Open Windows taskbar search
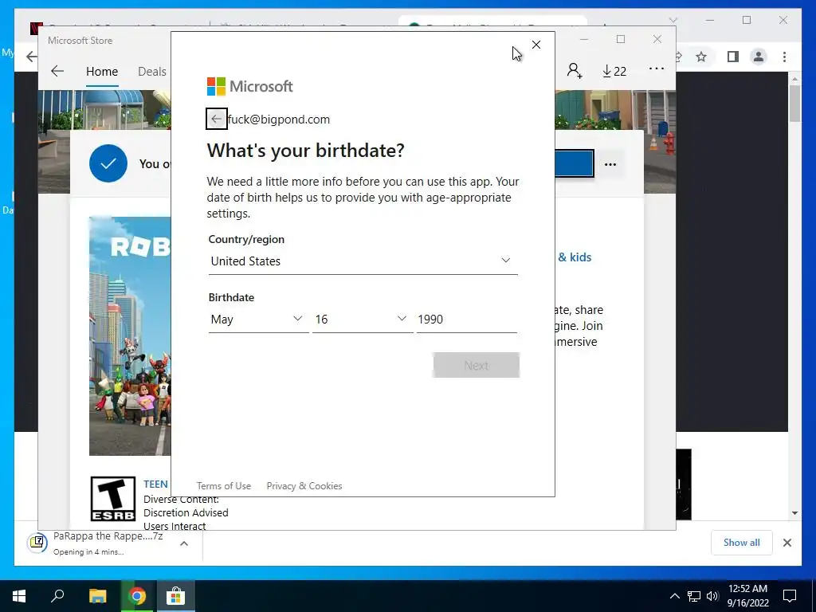This screenshot has width=816, height=612. 57,596
